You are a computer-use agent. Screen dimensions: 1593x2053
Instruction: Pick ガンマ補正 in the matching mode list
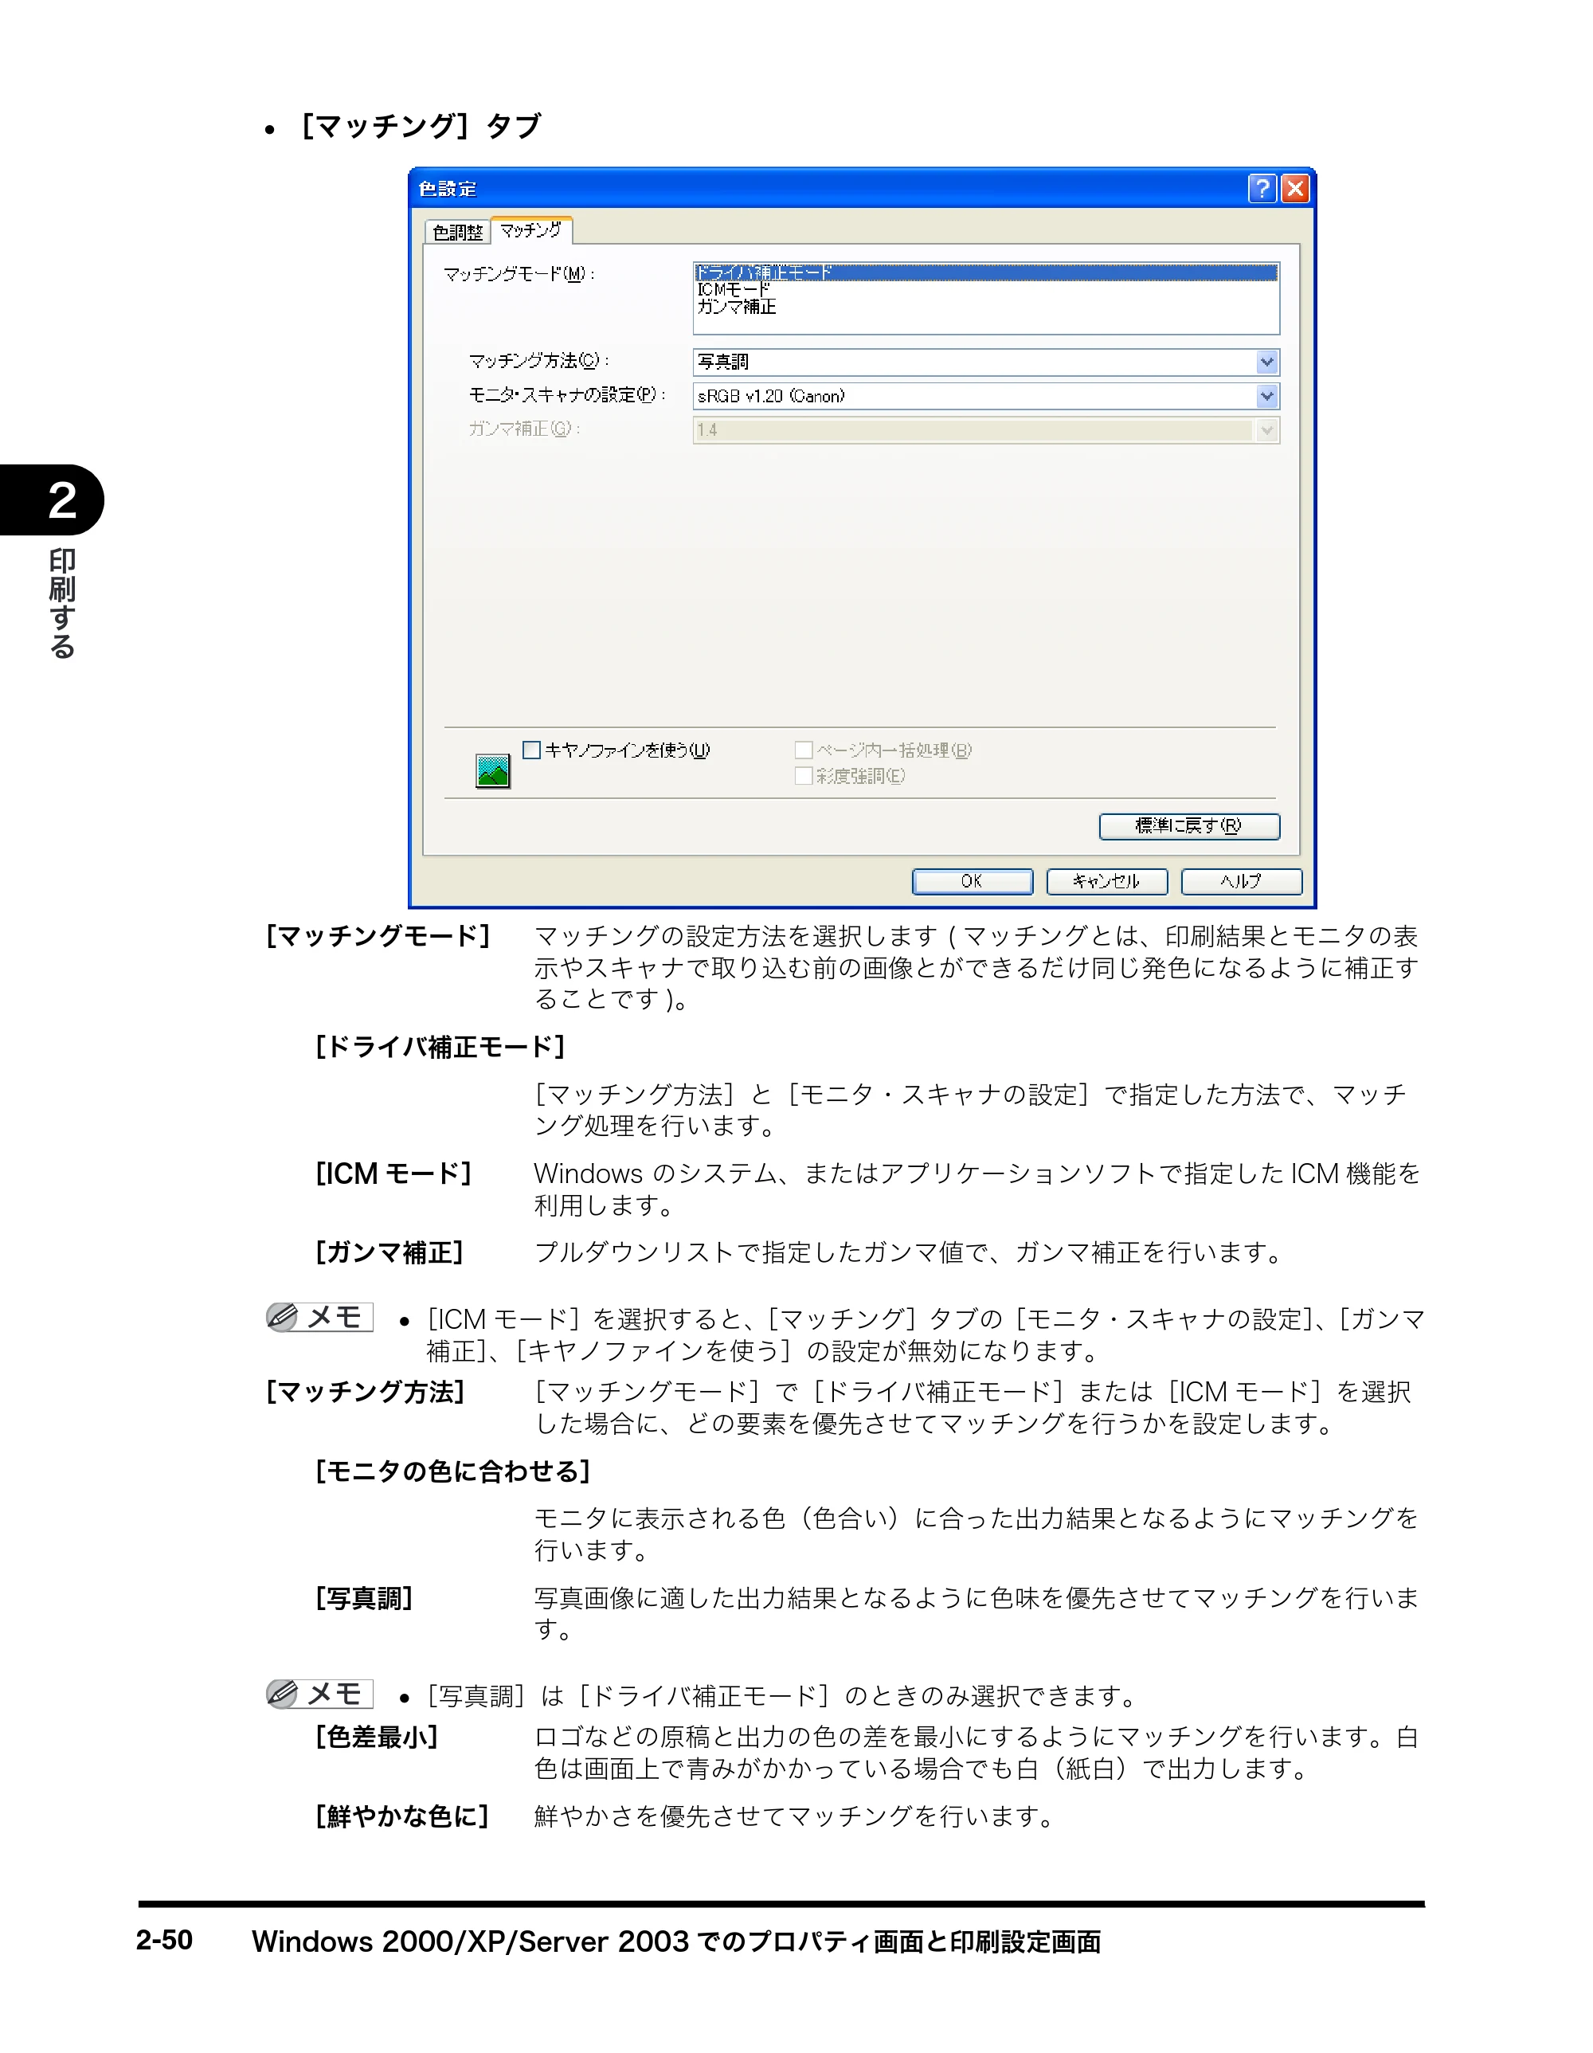click(986, 307)
